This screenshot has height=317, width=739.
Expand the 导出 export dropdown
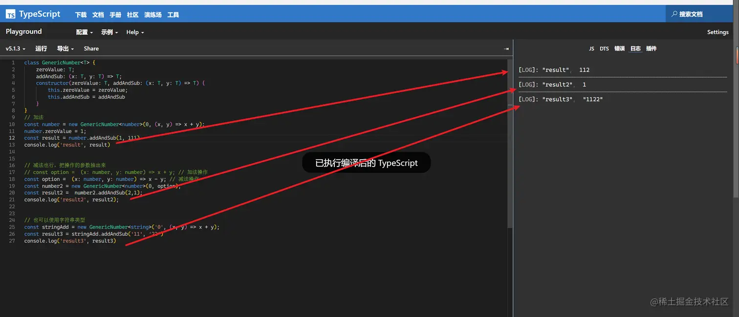(65, 49)
